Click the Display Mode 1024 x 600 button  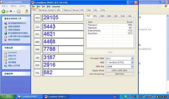[119, 70]
